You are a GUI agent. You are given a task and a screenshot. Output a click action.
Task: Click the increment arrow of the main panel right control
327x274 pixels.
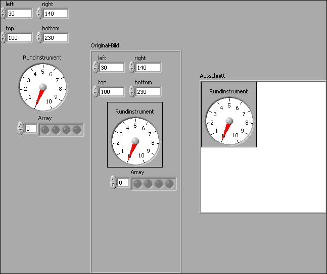coord(39,11)
